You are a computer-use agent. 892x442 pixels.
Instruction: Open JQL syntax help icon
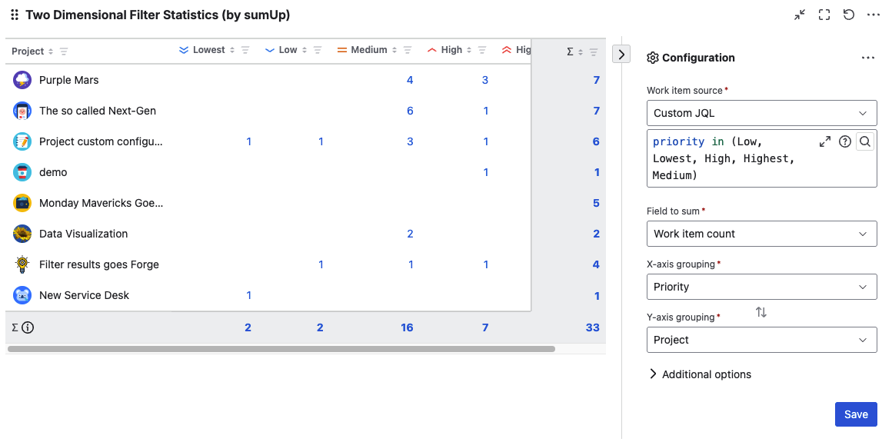844,141
